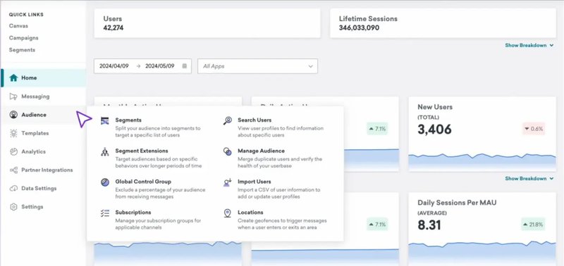Viewport: 564px width, 266px height.
Task: Click the Home house icon in sidebar
Action: 13,78
